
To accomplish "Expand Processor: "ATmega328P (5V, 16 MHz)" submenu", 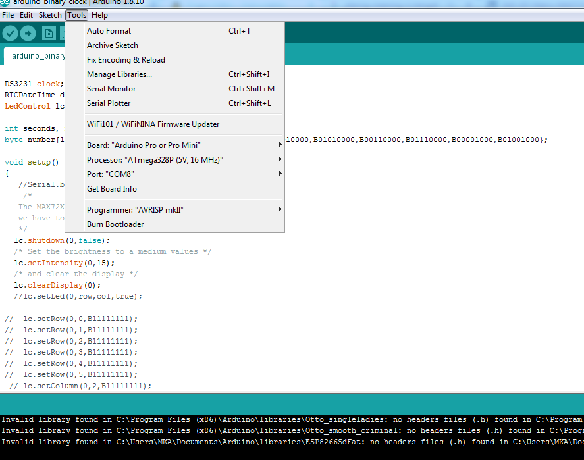I will [174, 160].
